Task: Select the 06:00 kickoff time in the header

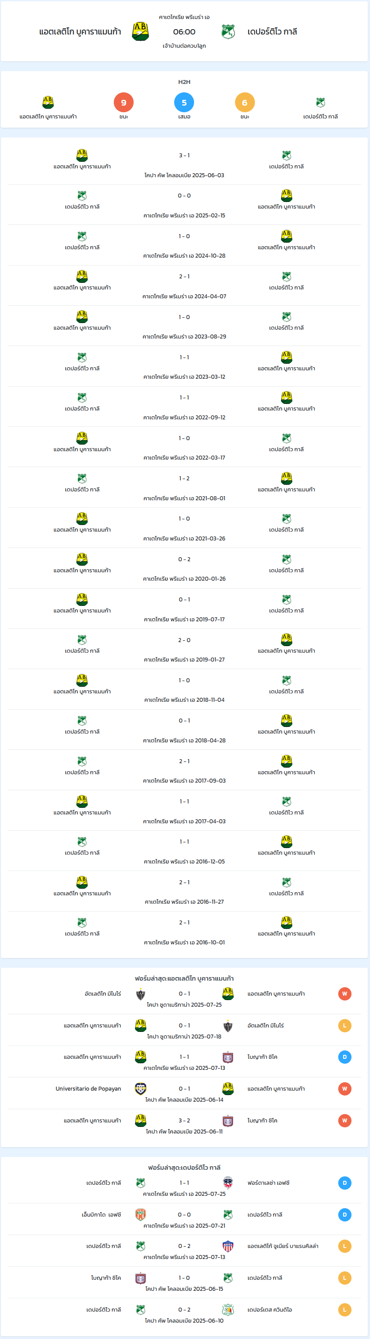Action: 184,32
